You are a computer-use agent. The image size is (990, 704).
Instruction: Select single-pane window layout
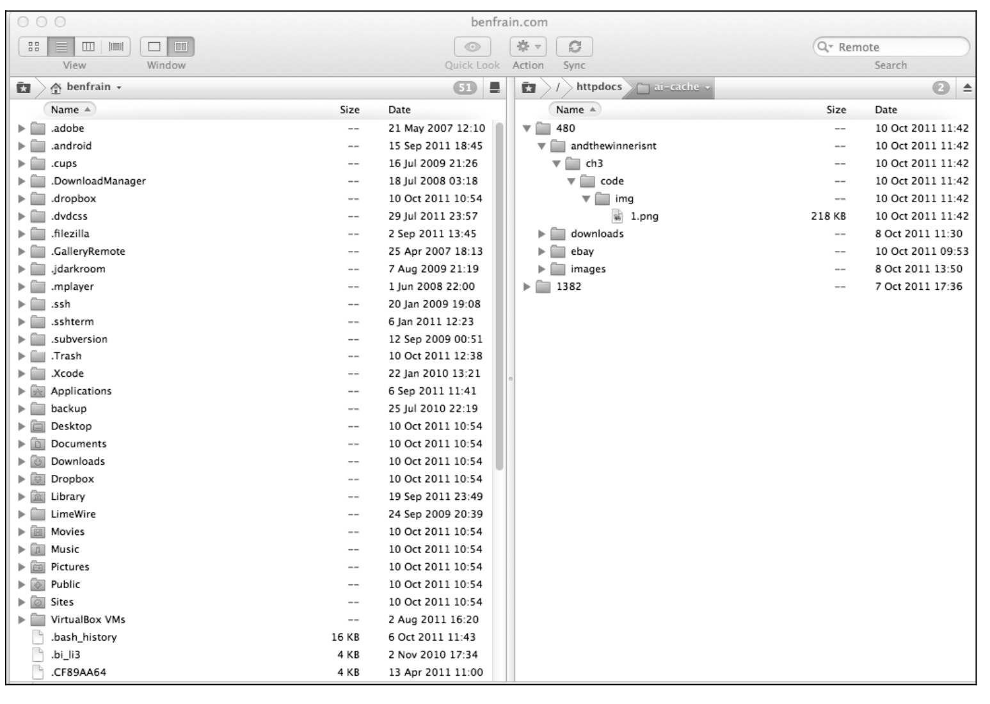[x=154, y=47]
